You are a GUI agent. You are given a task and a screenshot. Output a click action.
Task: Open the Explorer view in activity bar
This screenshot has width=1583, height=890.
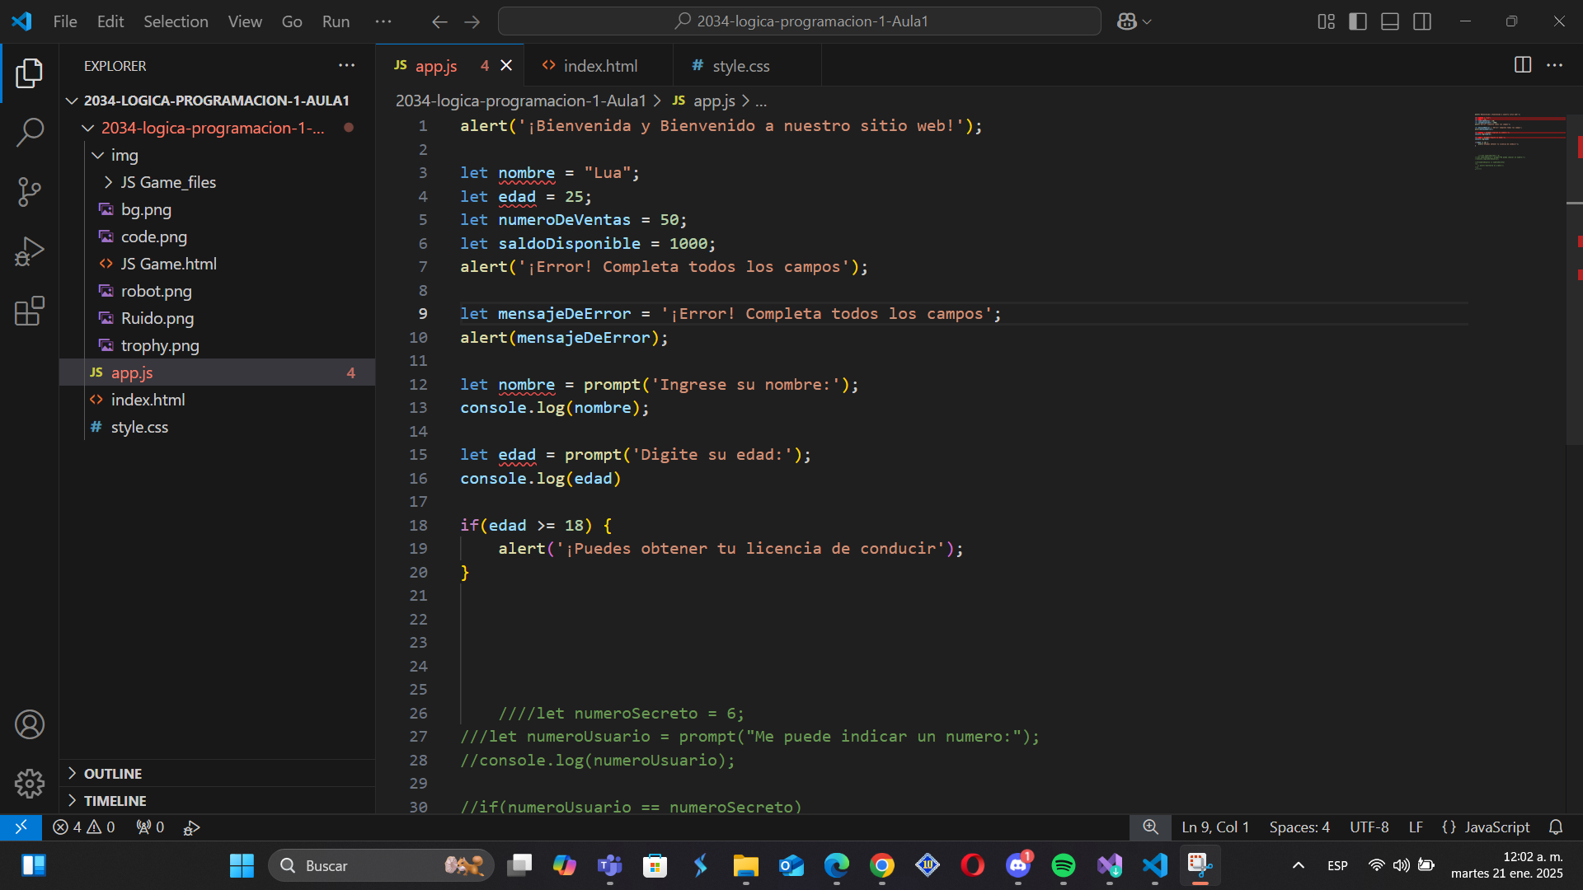pos(30,73)
